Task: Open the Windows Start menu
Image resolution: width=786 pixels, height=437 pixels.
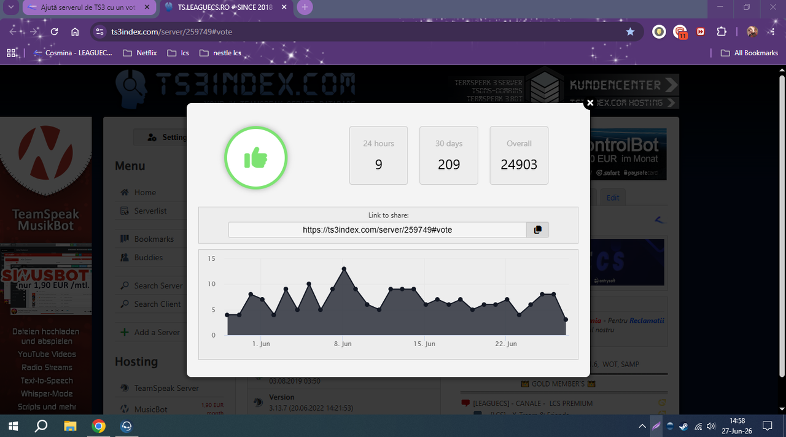Action: coord(12,425)
